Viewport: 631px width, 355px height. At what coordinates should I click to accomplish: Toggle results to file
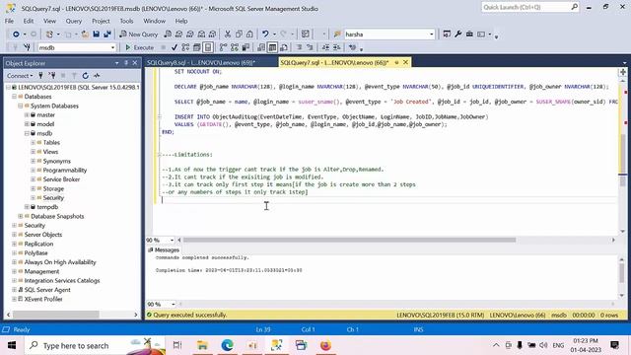click(x=284, y=47)
